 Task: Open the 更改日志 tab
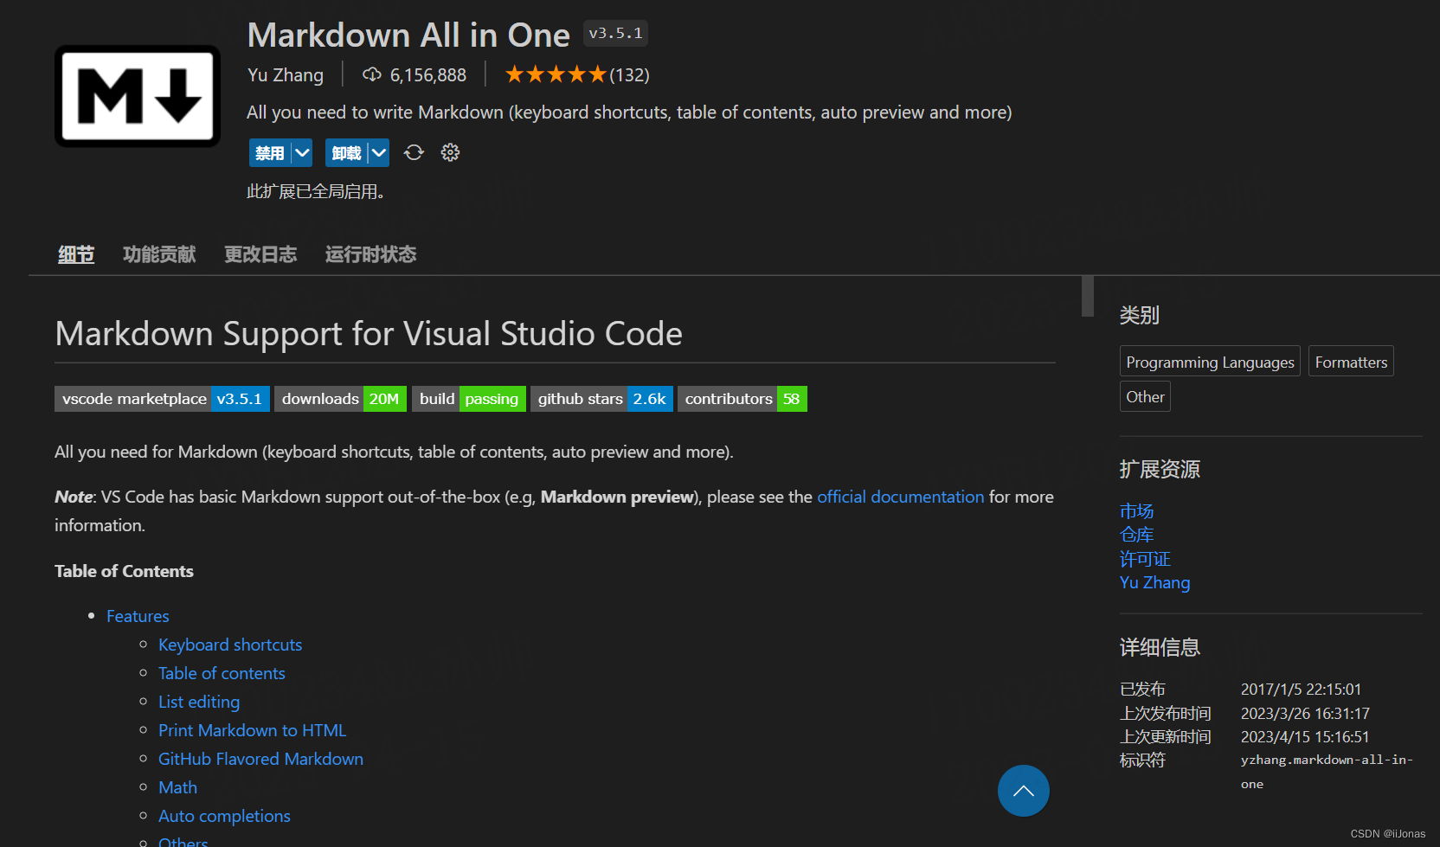(260, 253)
